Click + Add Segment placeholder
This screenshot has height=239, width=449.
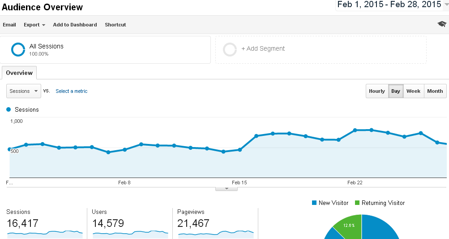[321, 49]
